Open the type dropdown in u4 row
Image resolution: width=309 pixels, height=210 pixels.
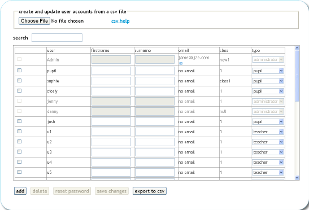pos(268,163)
